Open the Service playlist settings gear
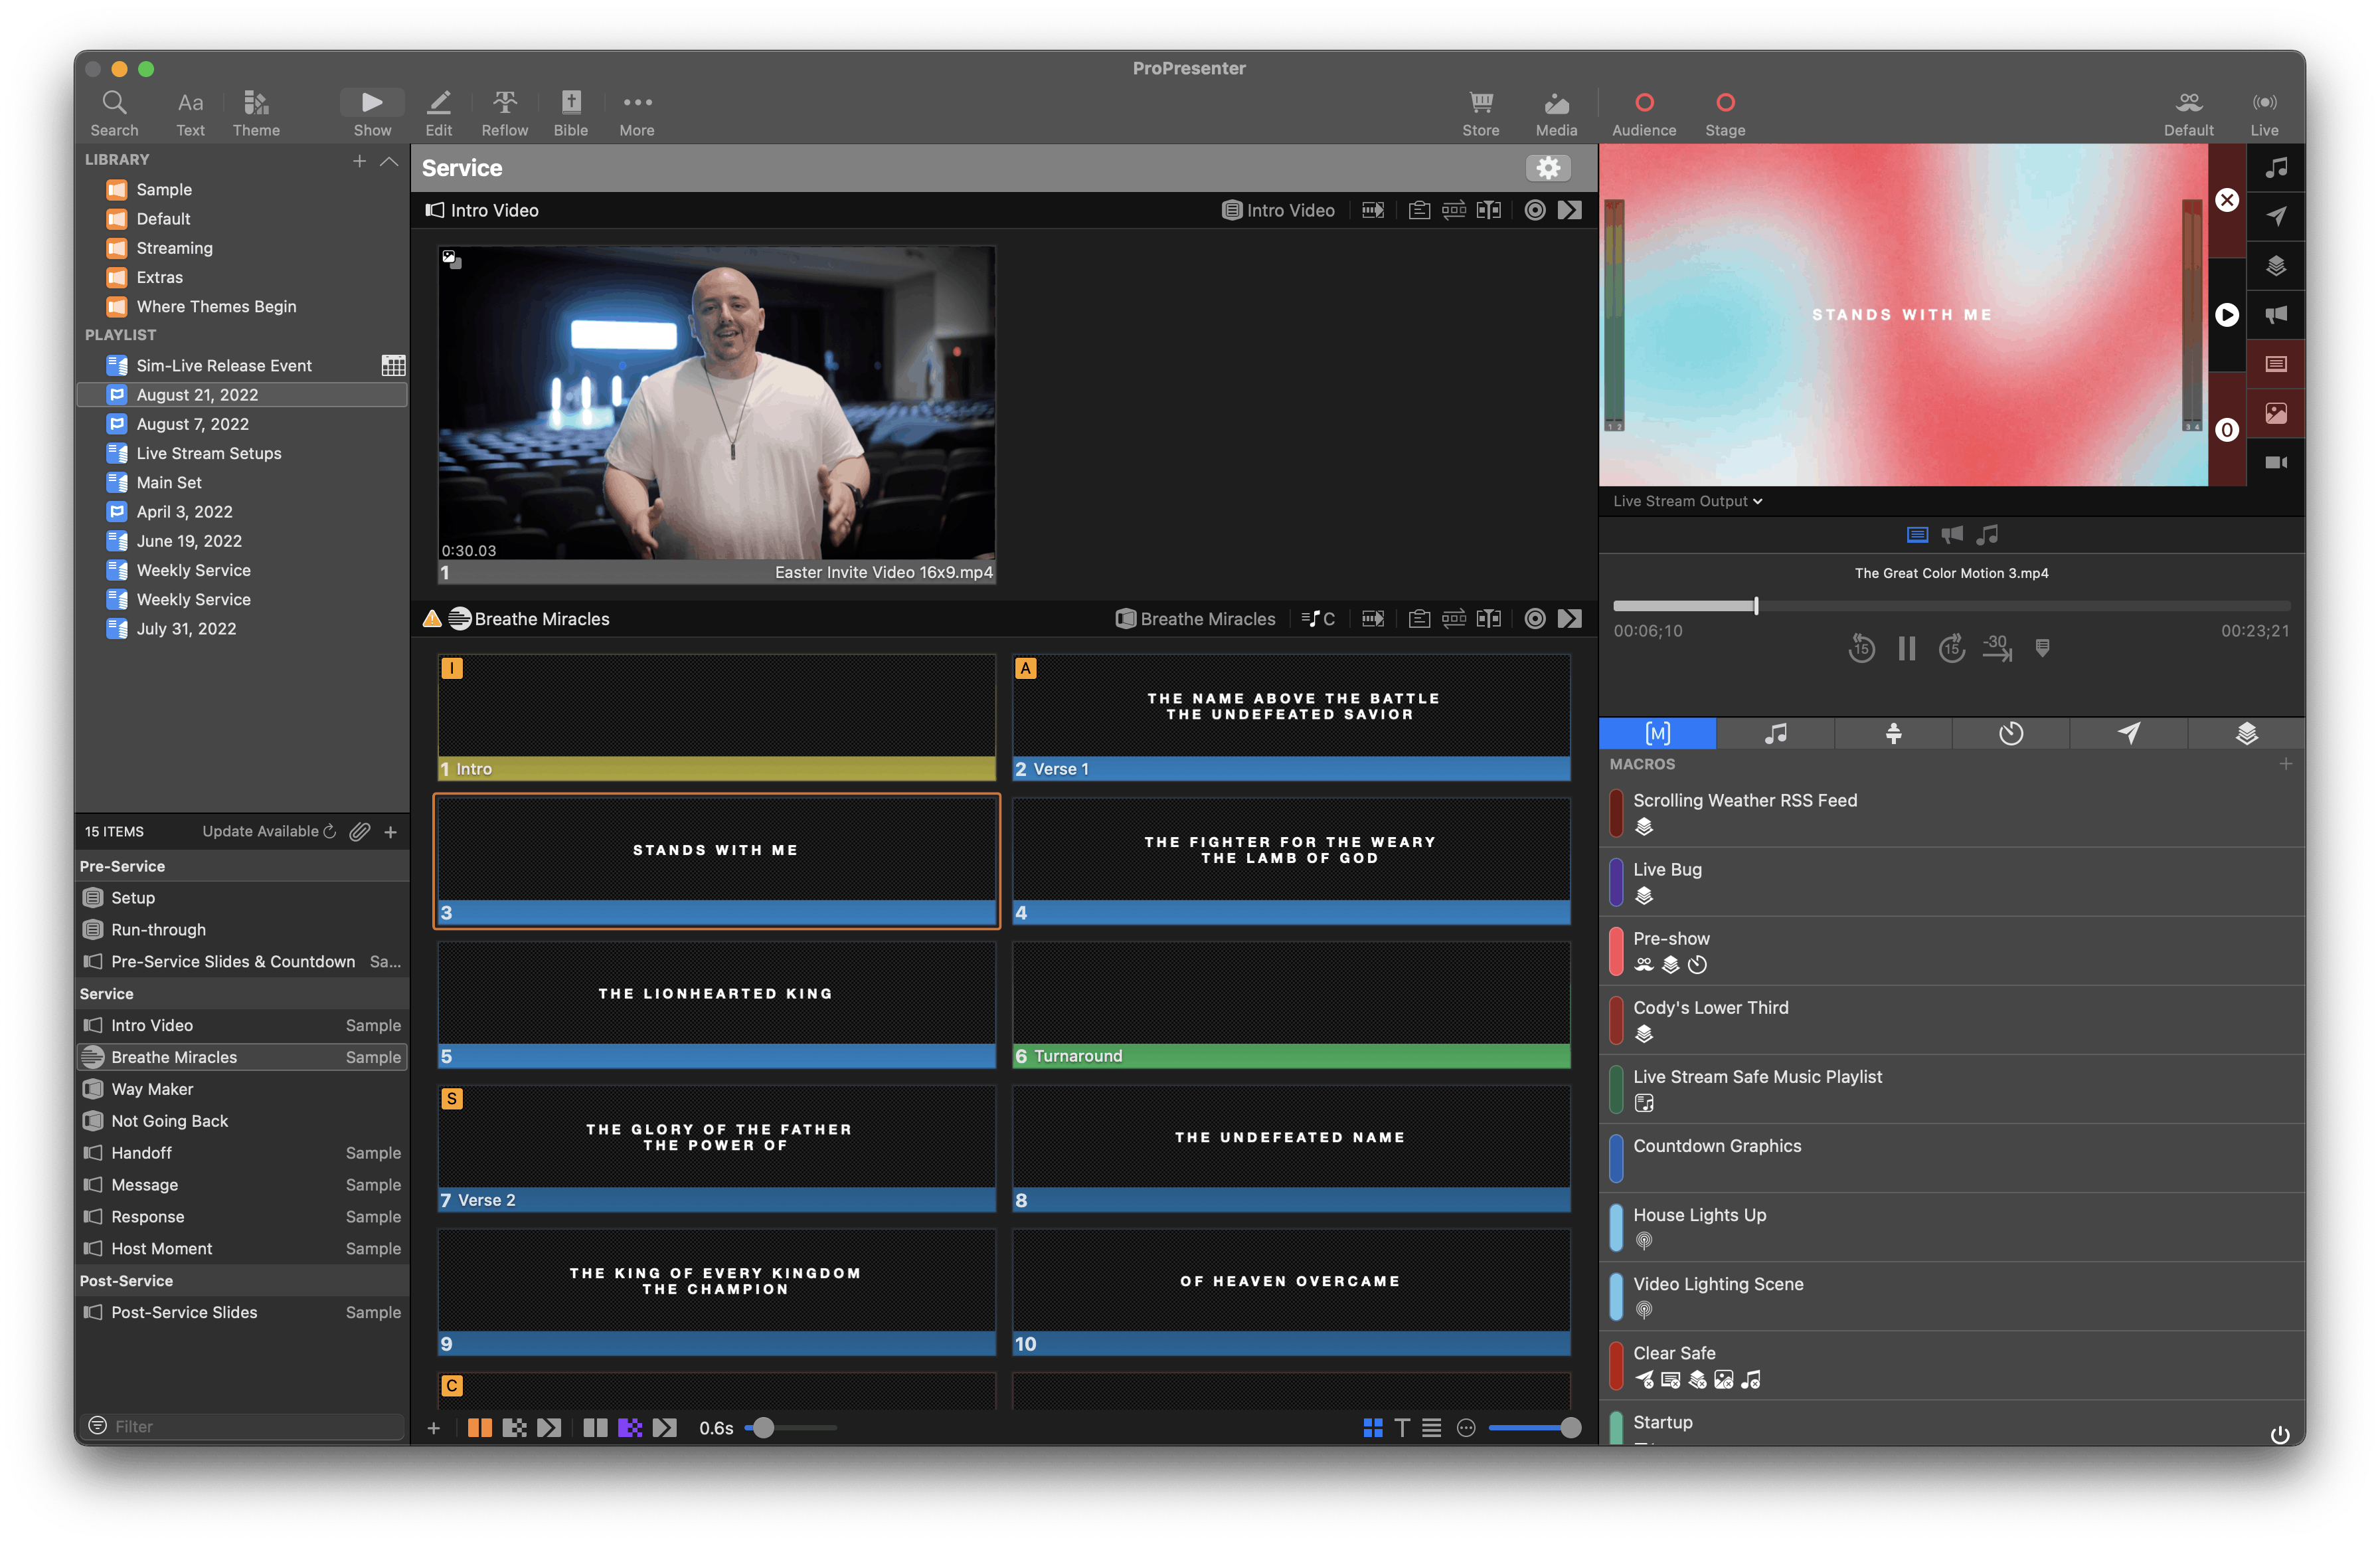 [x=1548, y=167]
